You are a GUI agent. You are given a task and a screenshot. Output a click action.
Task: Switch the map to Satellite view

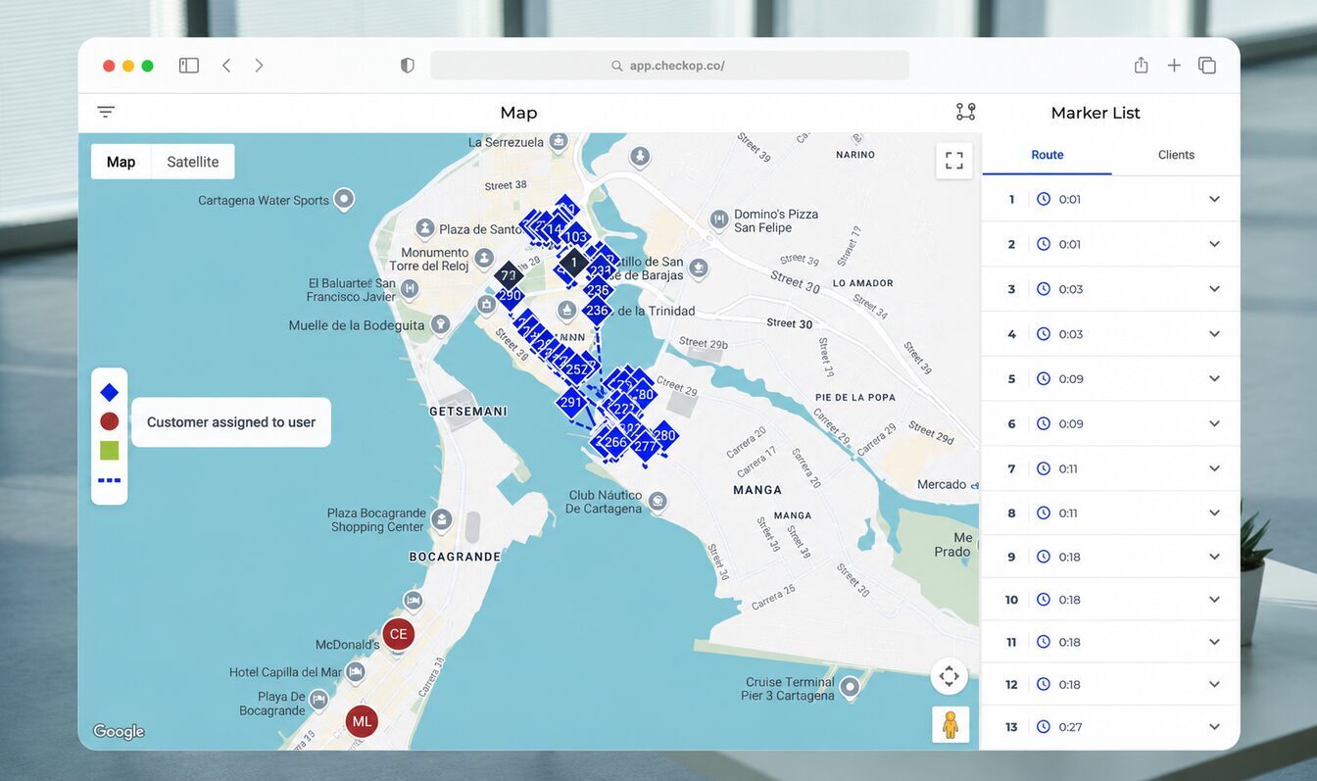pos(193,162)
